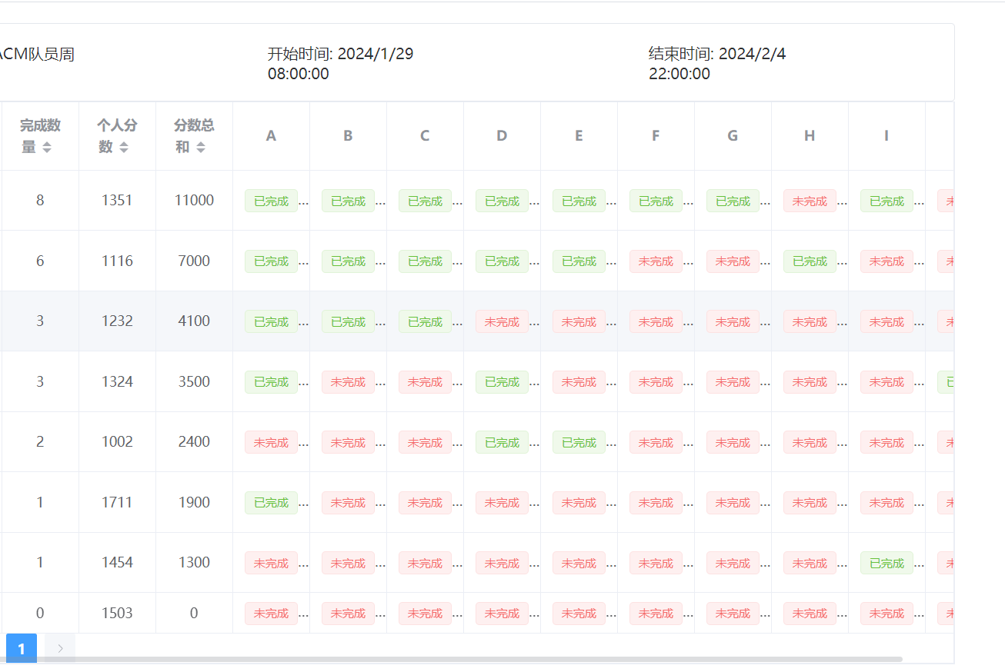The height and width of the screenshot is (672, 1005).
Task: Click 未完成 tag in column A of row 1002
Action: pos(271,442)
